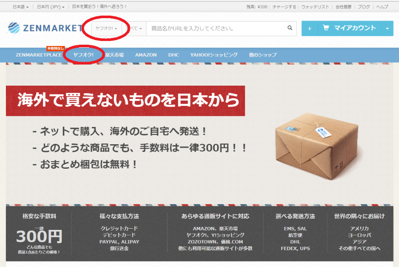Click the おまとめ梱包は無料! line
Screen dimensions: 399x267
coord(85,165)
